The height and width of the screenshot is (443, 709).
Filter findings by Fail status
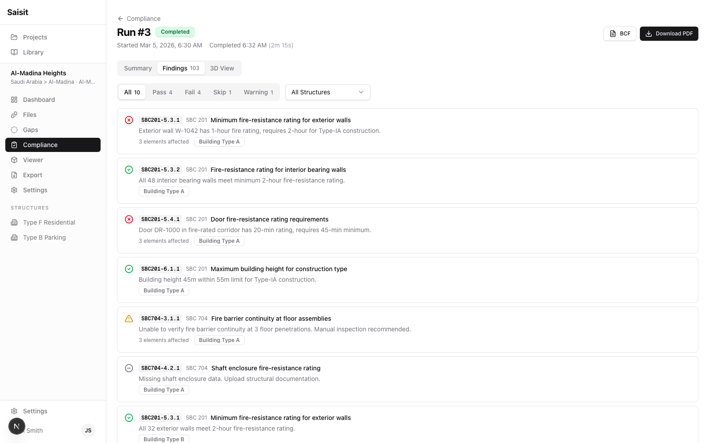click(193, 92)
